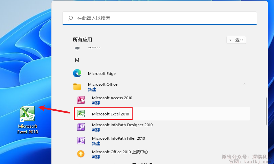Open the Office 2010 上载中心 orange icon

click(81, 154)
